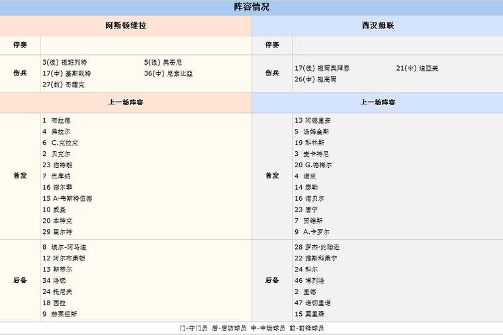Click the '阵容情况' table title
Viewport: 503px width, 335px height.
point(251,7)
